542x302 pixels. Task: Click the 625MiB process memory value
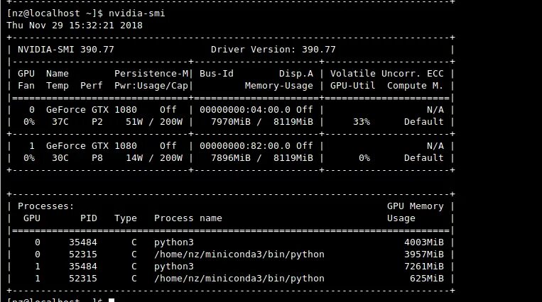(x=426, y=279)
